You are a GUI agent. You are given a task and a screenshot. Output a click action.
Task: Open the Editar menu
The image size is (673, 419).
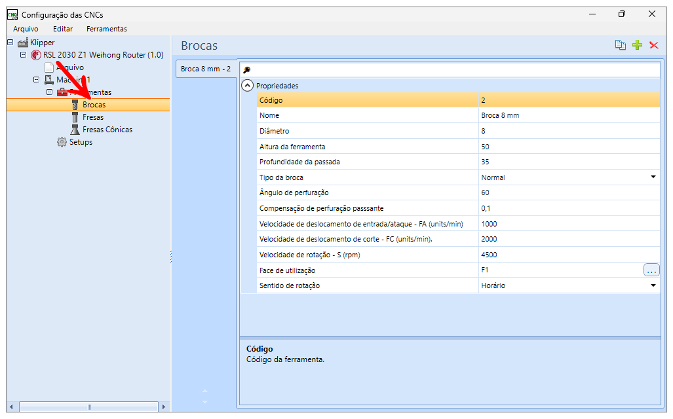(x=63, y=29)
